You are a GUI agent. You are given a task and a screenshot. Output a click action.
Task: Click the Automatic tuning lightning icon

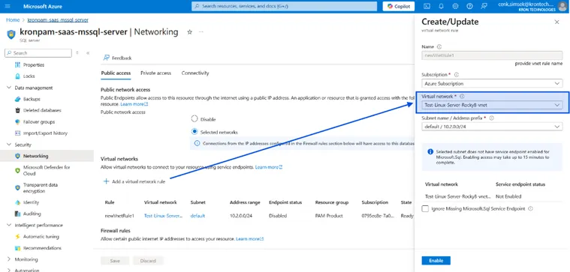click(x=17, y=237)
